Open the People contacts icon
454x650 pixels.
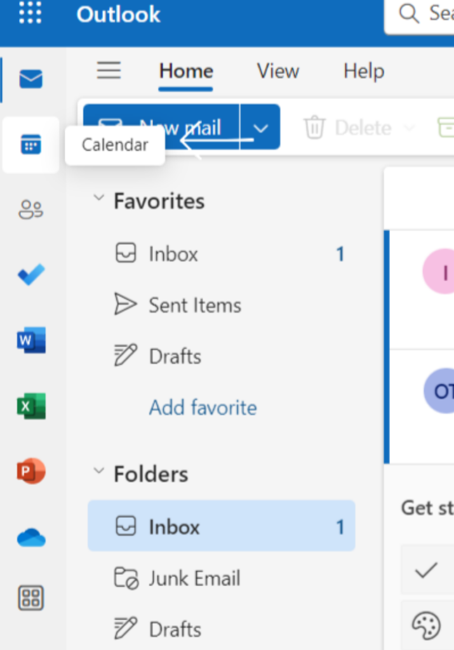coord(30,209)
